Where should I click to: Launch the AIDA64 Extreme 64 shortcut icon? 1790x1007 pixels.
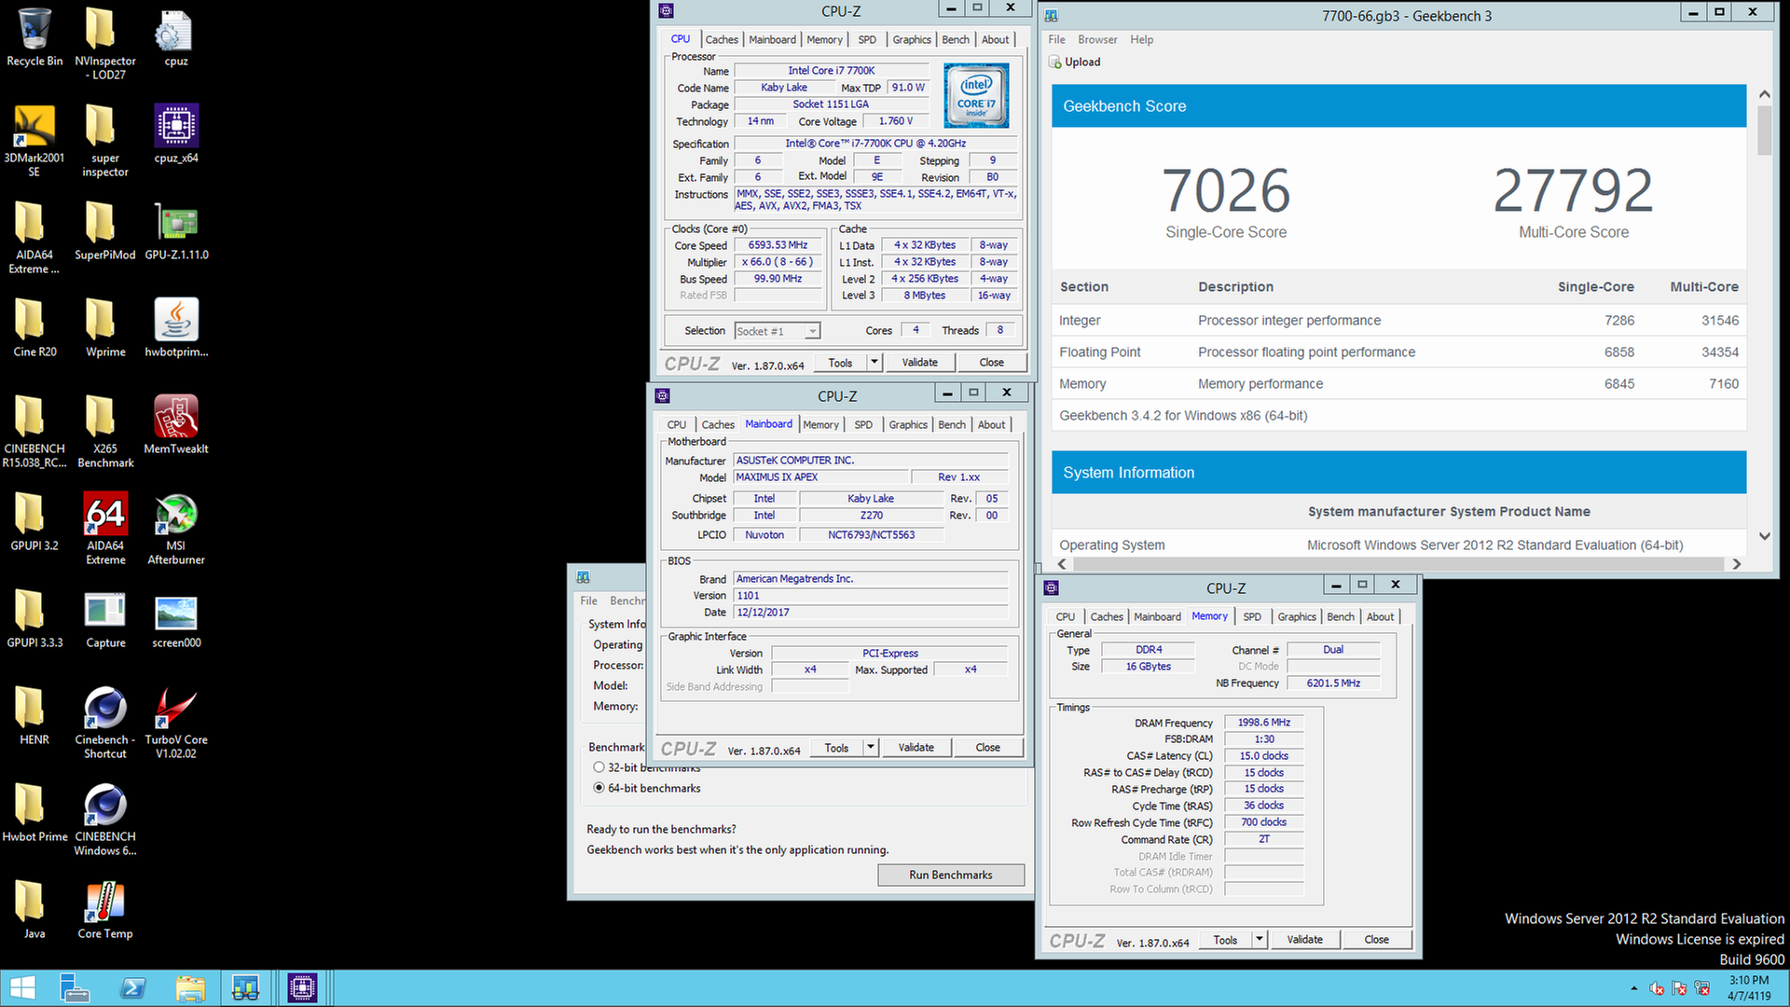[x=105, y=528]
